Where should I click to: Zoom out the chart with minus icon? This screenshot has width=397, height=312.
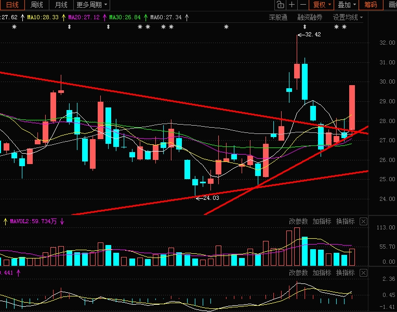click(303, 5)
